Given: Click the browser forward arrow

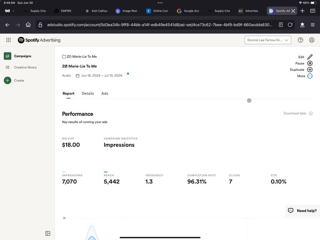Looking at the screenshot, I should (x=18, y=25).
